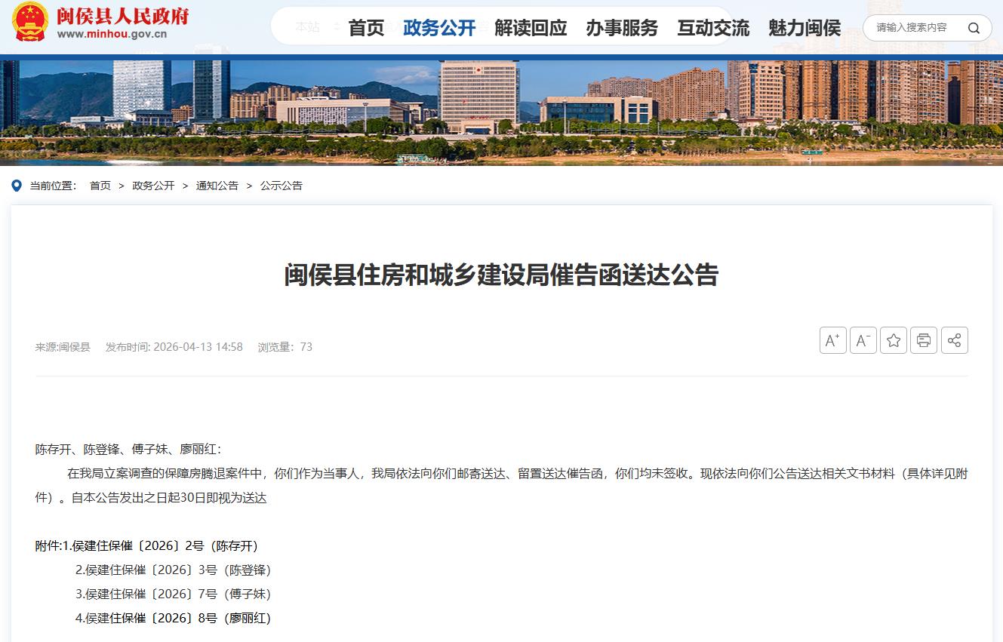Bookmark this announcement with the star icon
The width and height of the screenshot is (1003, 642).
coord(894,340)
